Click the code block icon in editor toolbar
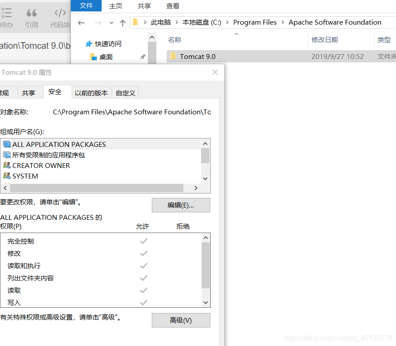Screen dimensions: 396x346 click(x=60, y=13)
